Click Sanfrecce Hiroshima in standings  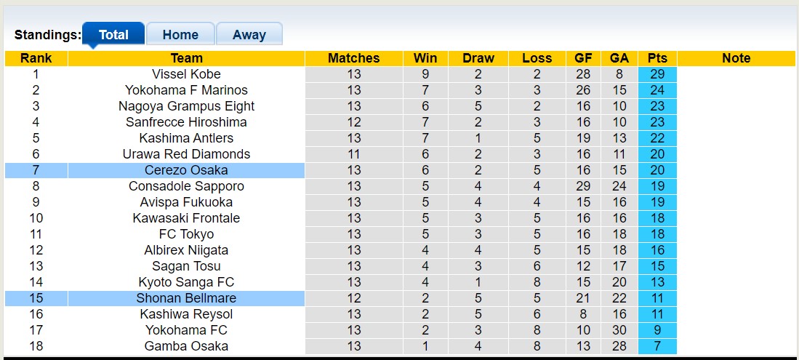(186, 122)
